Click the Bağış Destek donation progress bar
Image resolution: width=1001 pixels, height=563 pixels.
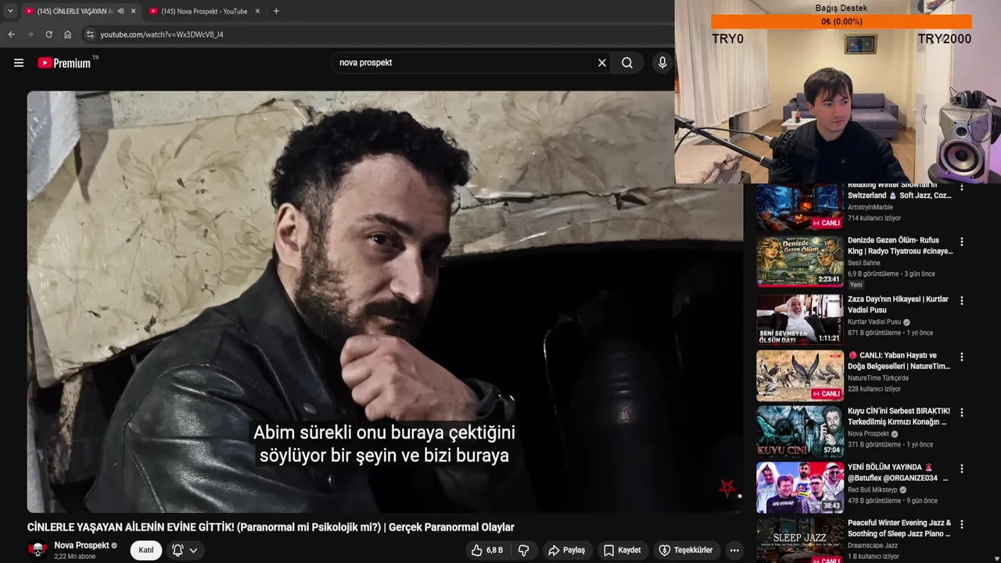841,22
